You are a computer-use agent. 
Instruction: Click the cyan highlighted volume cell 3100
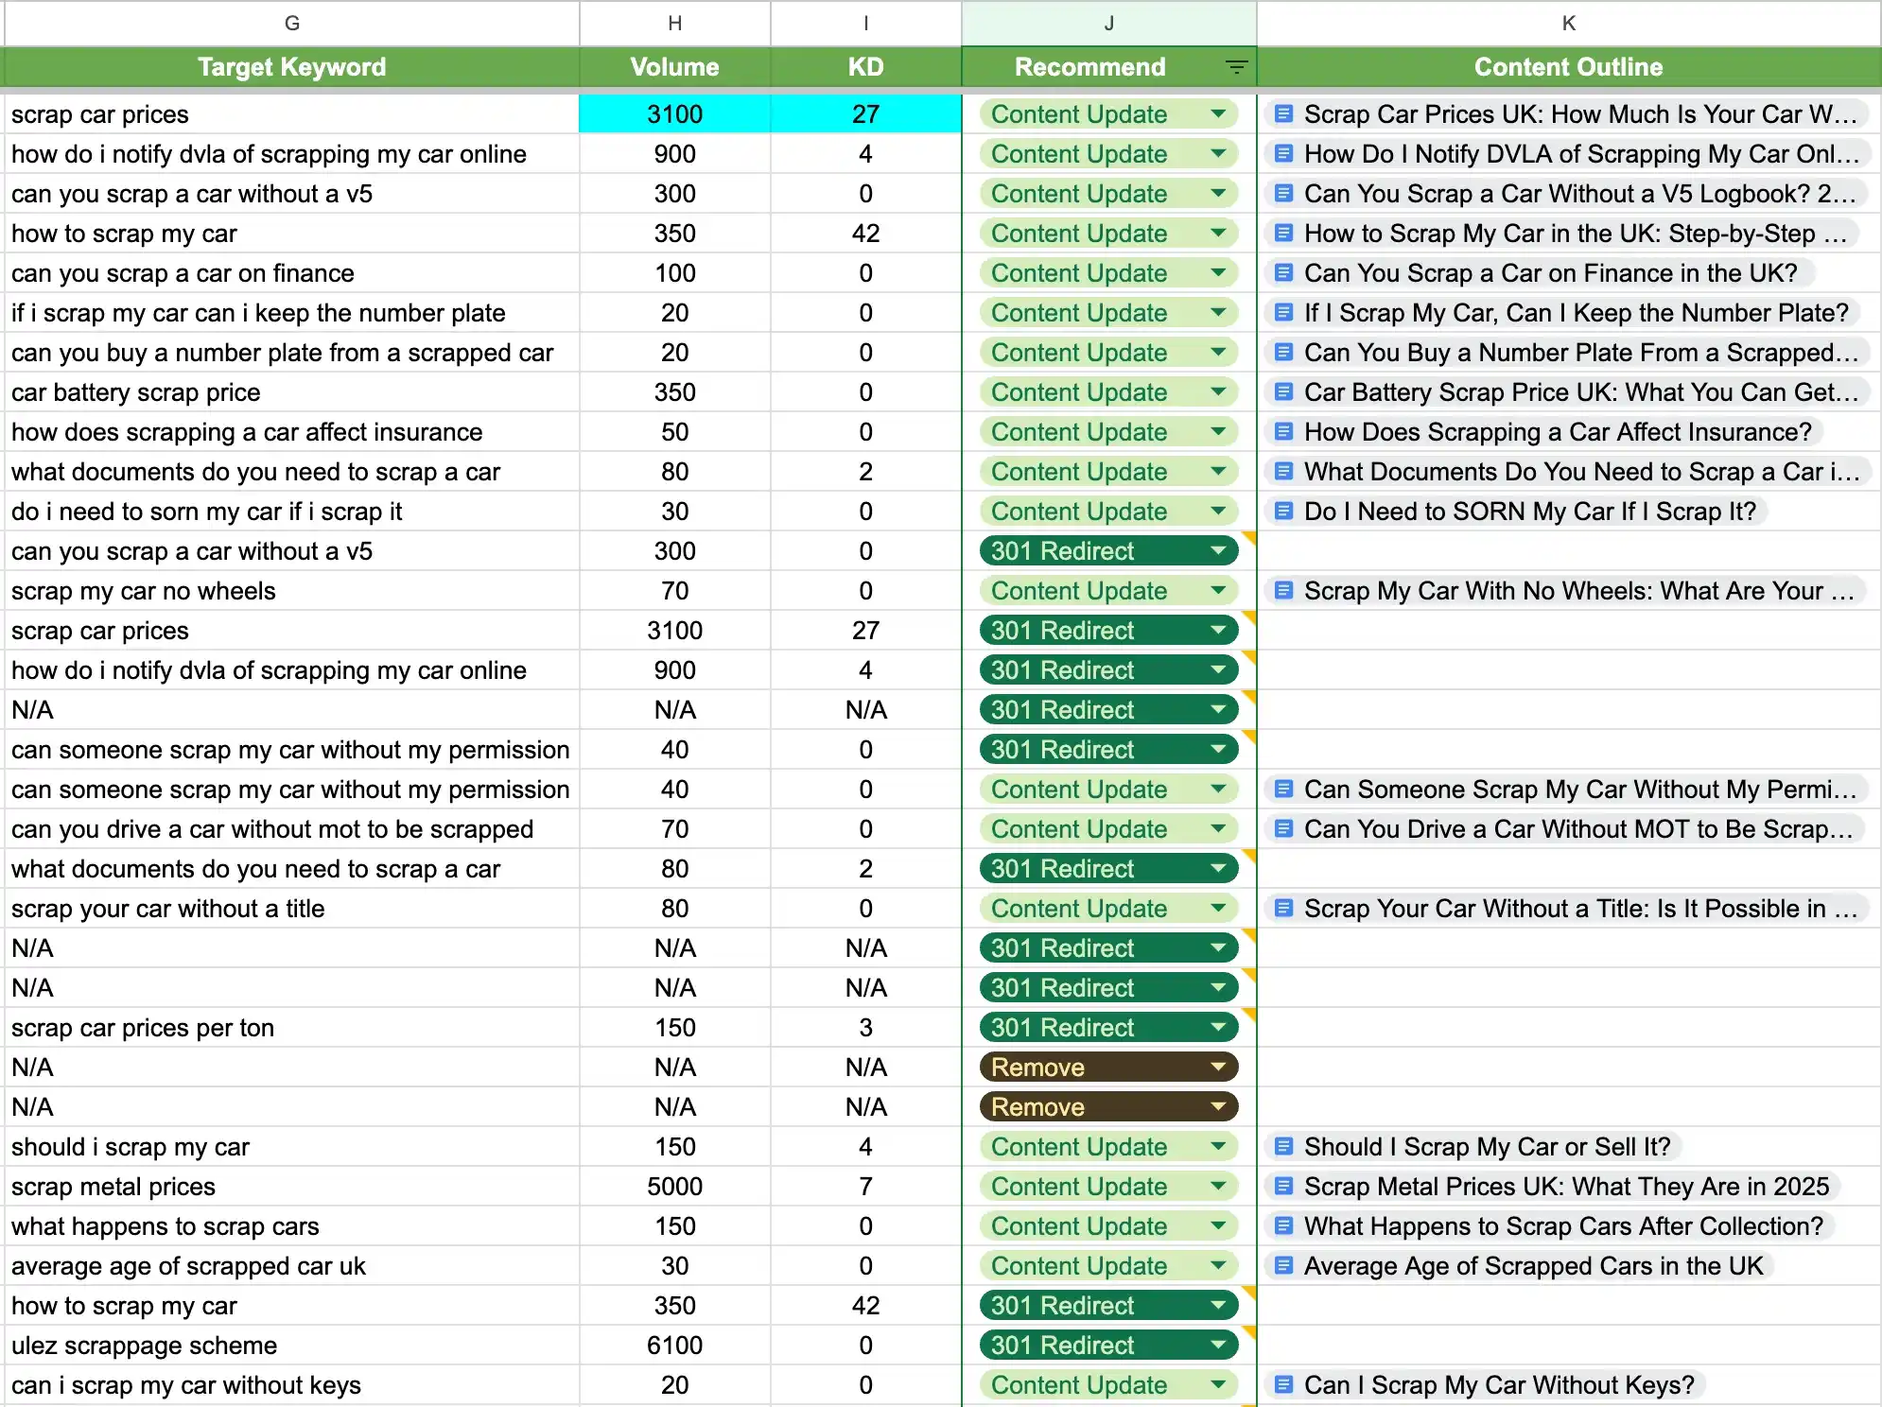tap(674, 114)
